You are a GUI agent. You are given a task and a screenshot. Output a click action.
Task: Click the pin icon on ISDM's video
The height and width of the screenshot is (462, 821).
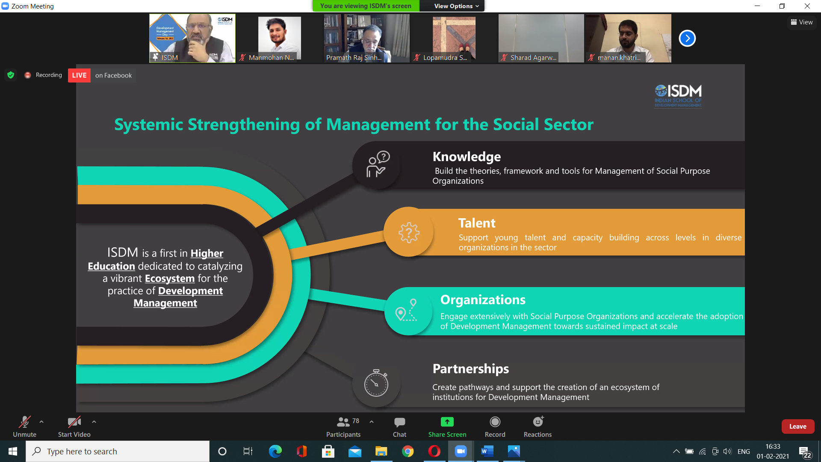[x=156, y=57]
